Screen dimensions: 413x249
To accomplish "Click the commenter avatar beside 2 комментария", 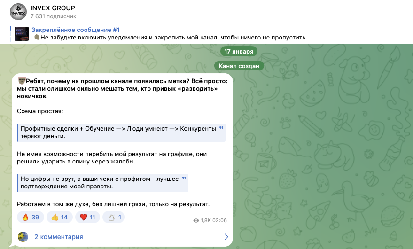I will pos(23,237).
